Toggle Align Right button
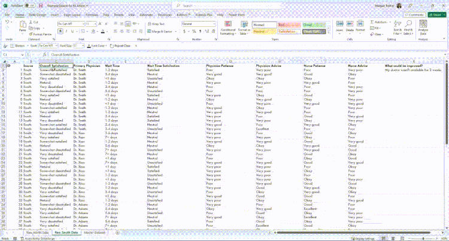449x241 pixels. [128, 32]
